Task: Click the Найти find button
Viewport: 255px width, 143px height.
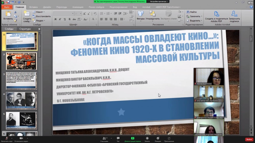Action: [x=192, y=12]
